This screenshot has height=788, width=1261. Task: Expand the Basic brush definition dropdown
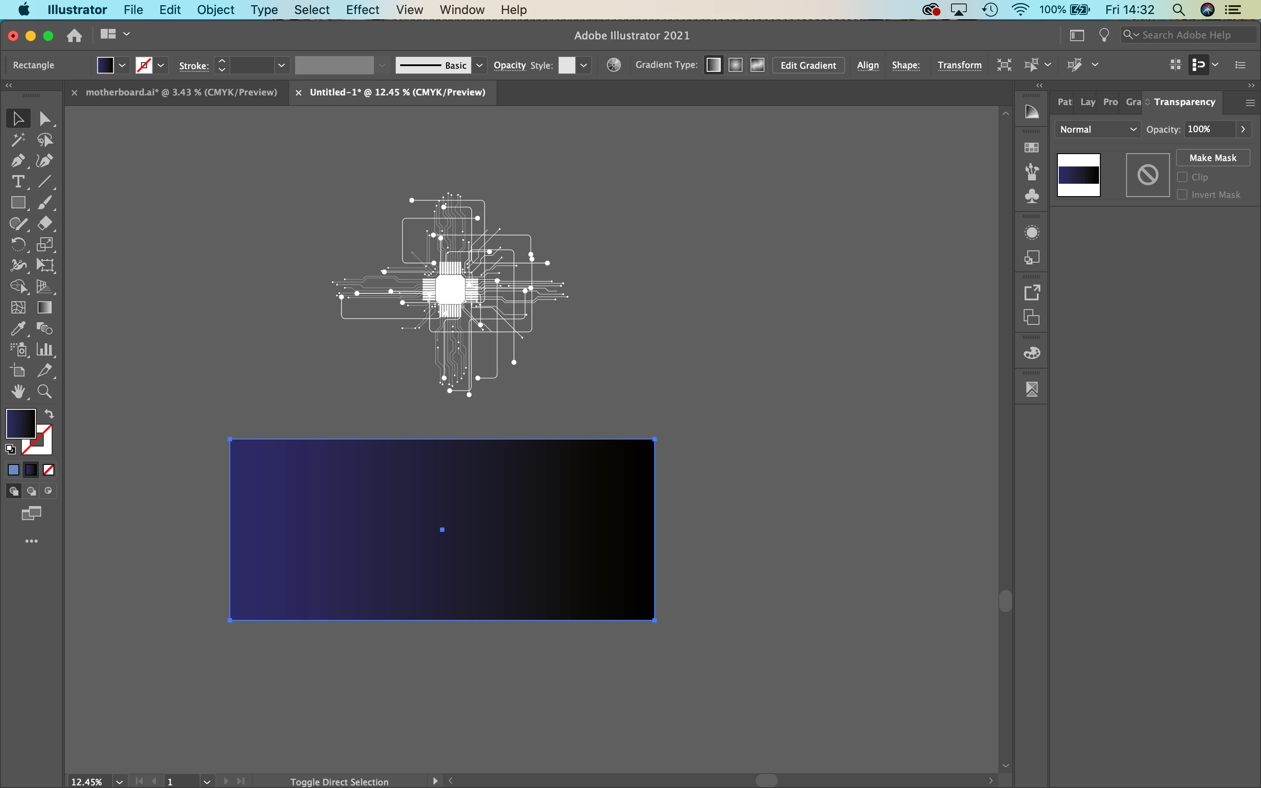479,65
